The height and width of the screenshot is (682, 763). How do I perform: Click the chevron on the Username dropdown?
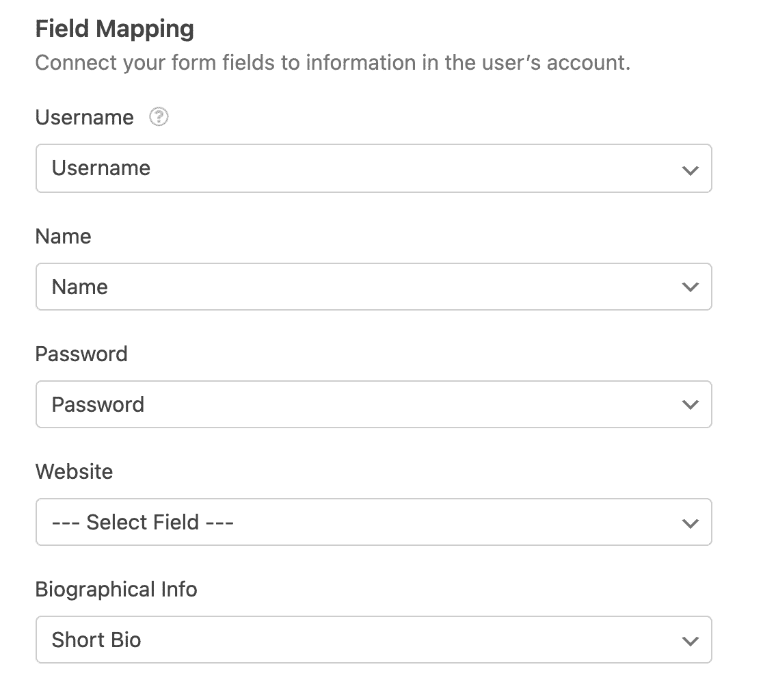[690, 168]
